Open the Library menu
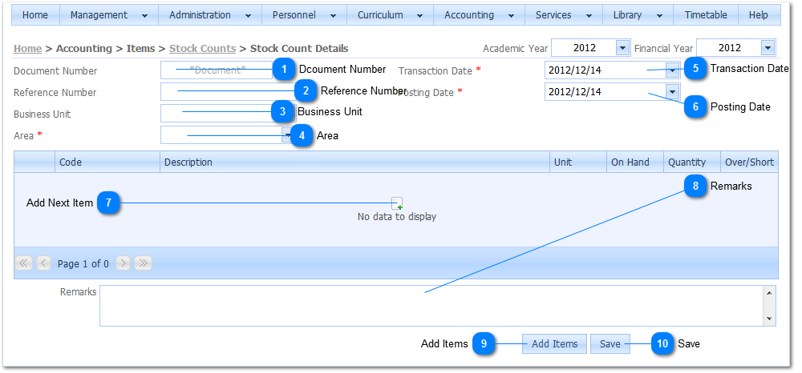Viewport: 802px width, 373px height. pos(637,15)
